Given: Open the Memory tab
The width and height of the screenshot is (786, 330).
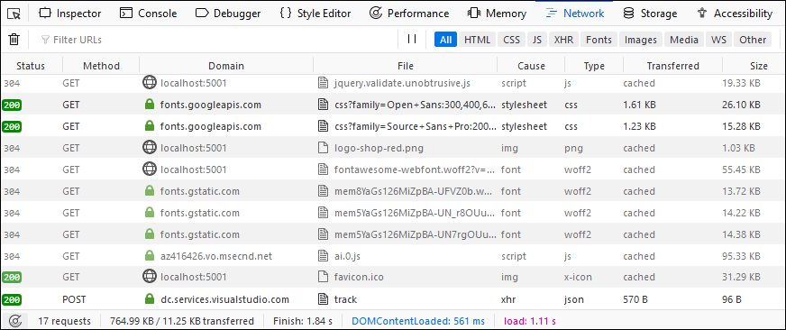Looking at the screenshot, I should click(497, 14).
